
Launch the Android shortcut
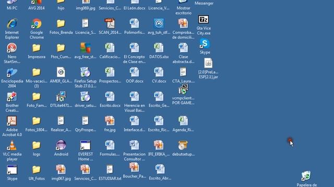click(x=61, y=145)
